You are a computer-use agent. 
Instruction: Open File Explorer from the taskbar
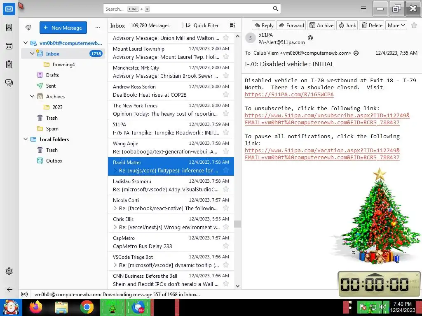[61, 307]
